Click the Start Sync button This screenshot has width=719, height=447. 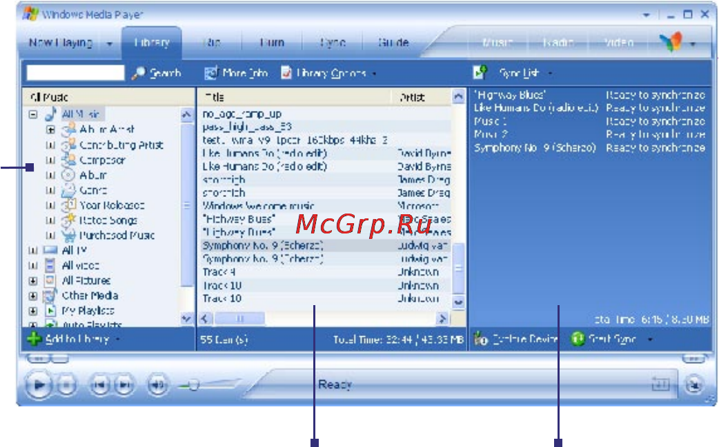pos(604,339)
